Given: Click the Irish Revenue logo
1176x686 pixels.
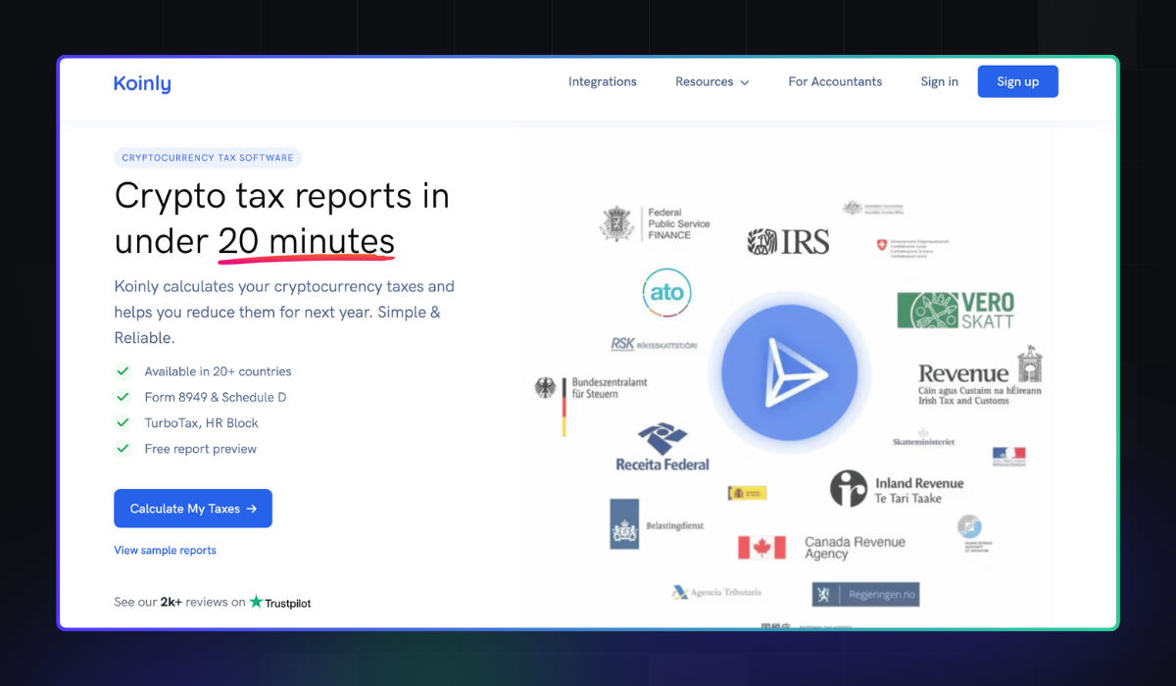Looking at the screenshot, I should pos(980,375).
